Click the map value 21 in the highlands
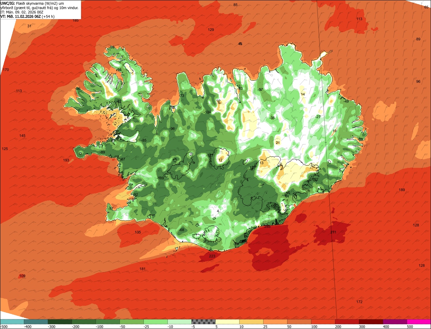 (x=278, y=143)
